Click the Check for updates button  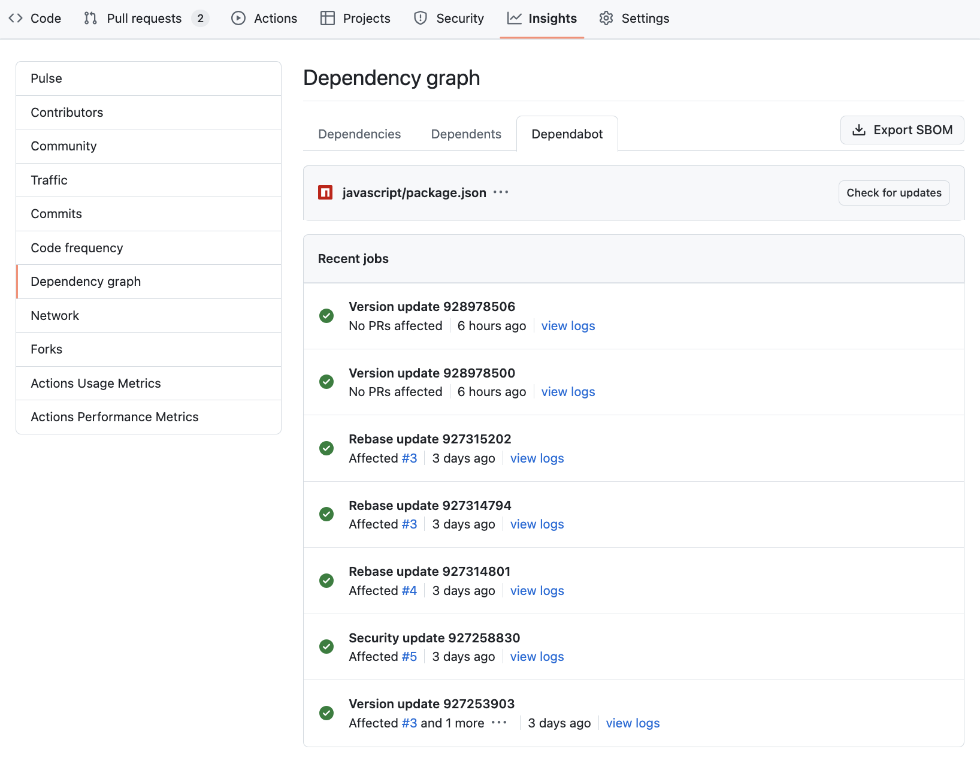coord(894,192)
